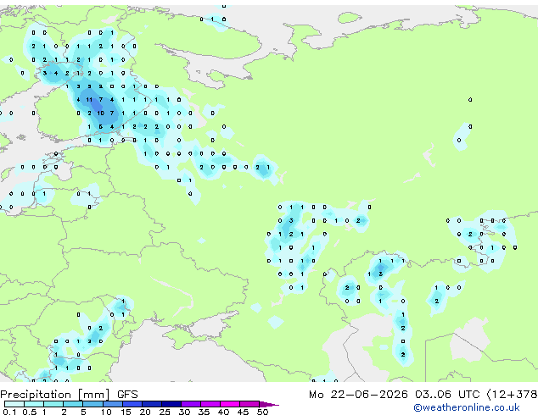This screenshot has height=415, width=538.
Task: Click the '0.1' legend scale label
Action: tap(9, 412)
